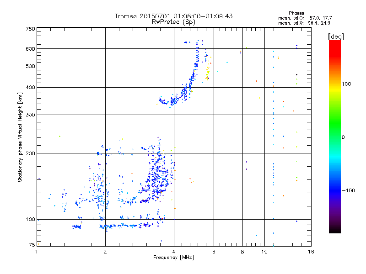Select the mean, sd,O: -87.0, 17.7 line
The image size is (366, 274).
coord(305,18)
